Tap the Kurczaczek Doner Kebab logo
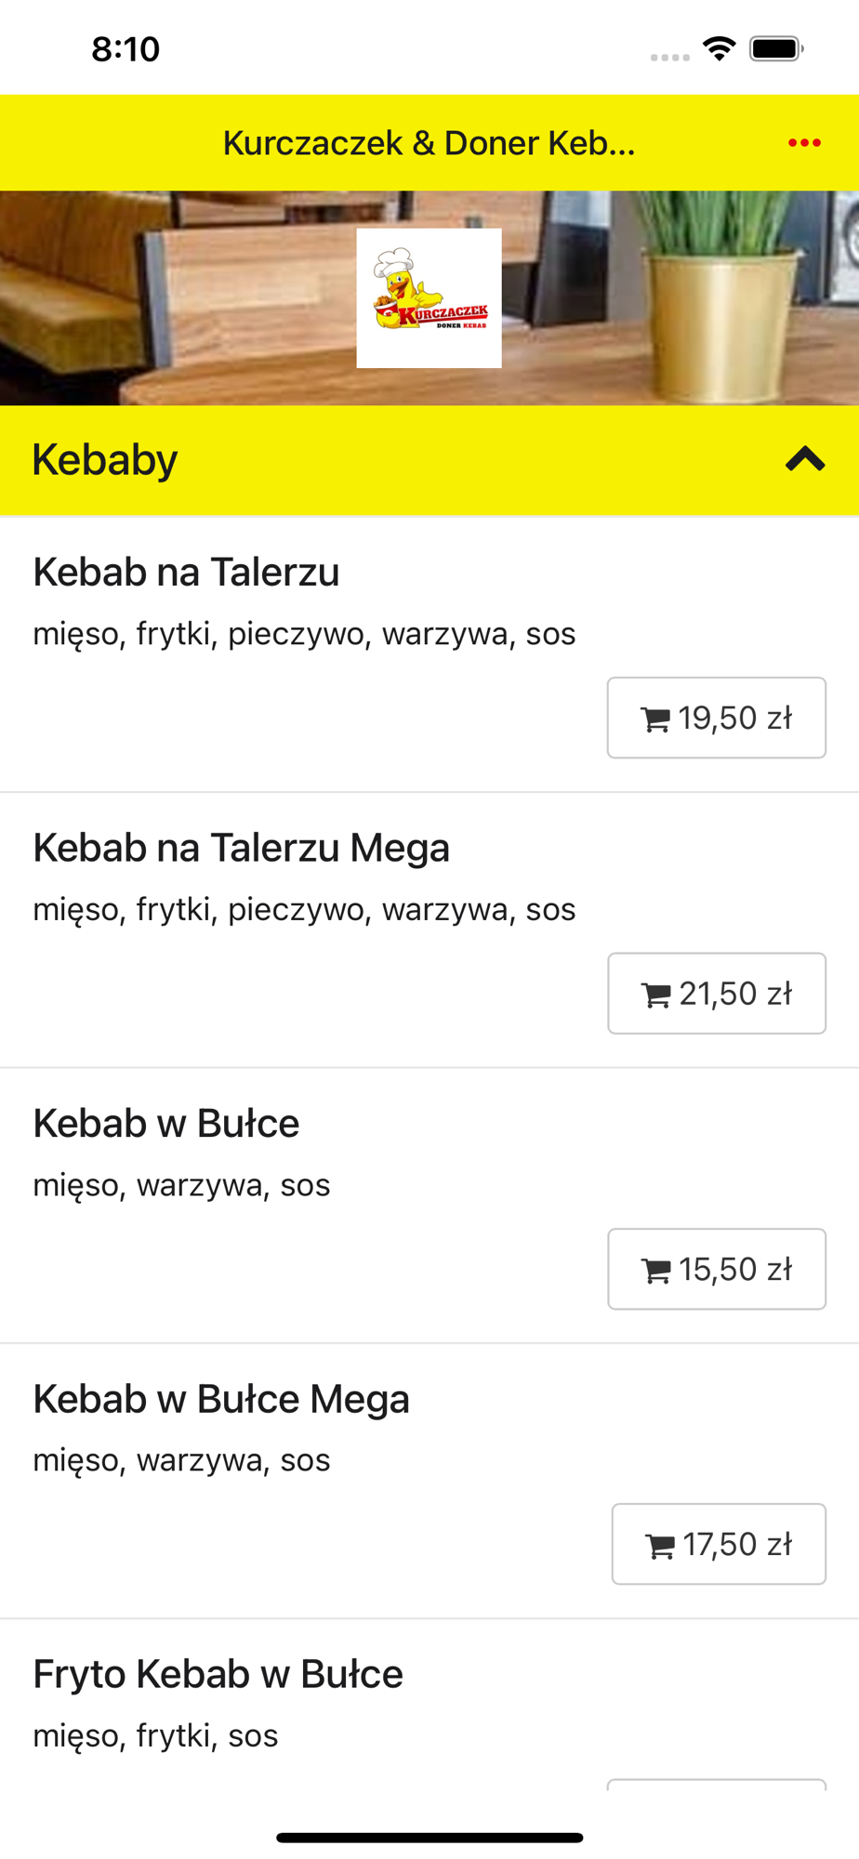 coord(429,298)
